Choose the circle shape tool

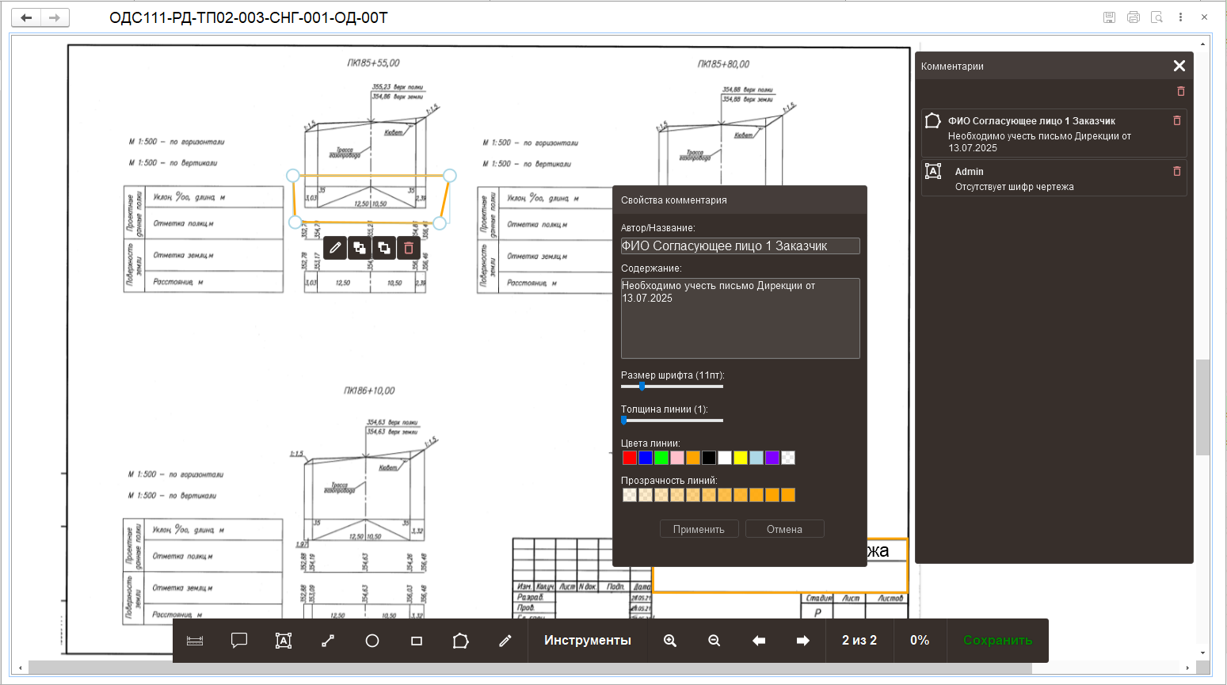coord(372,641)
